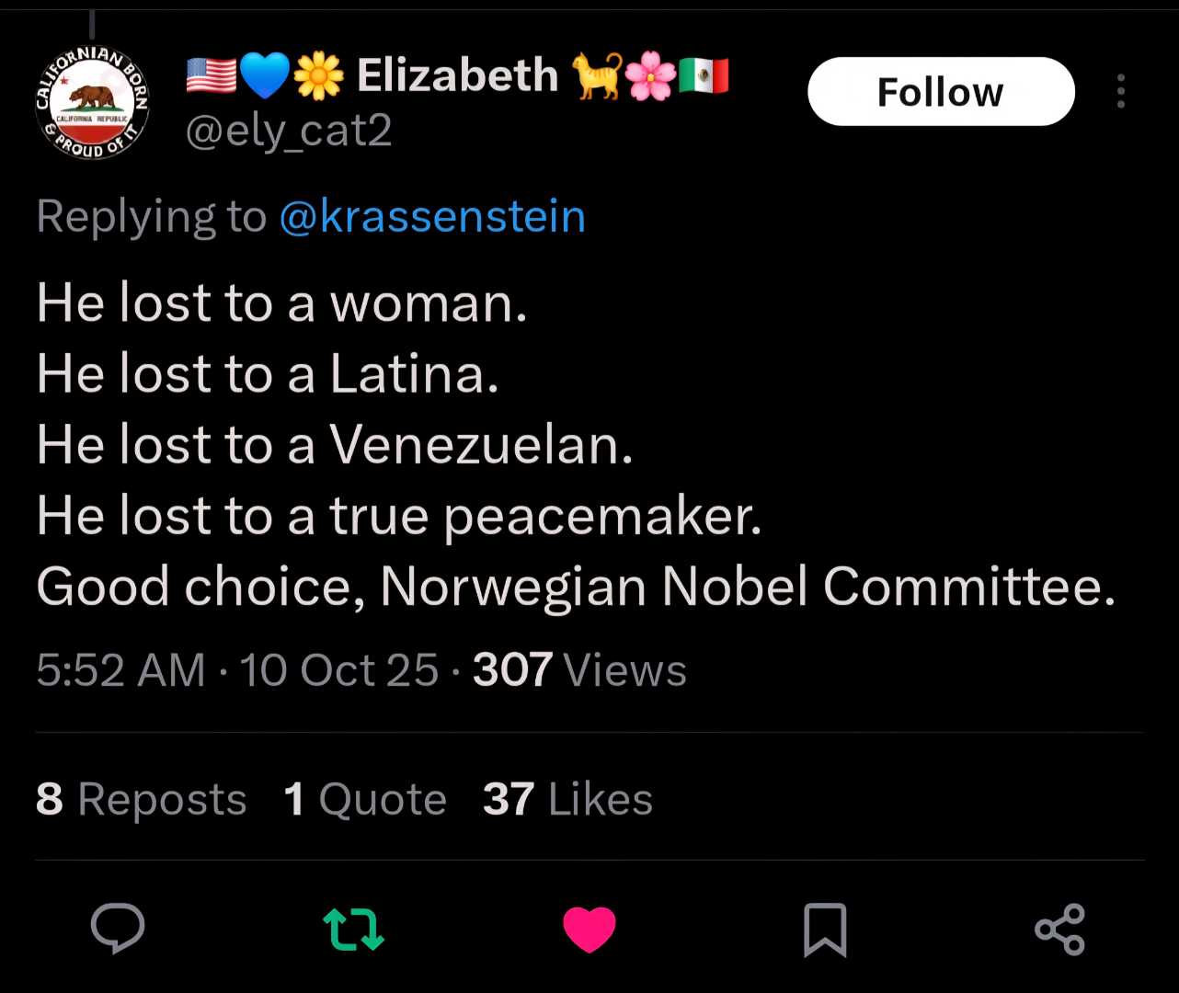Image resolution: width=1179 pixels, height=993 pixels.
Task: Click the @ely_cat2 handle
Action: point(289,131)
